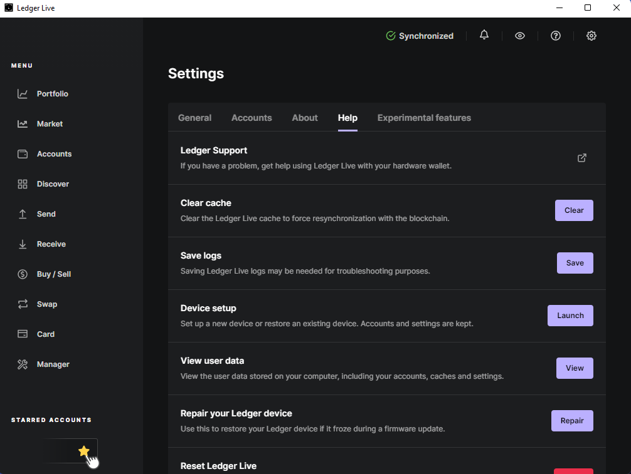Go to Portfolio in sidebar

[x=52, y=94]
